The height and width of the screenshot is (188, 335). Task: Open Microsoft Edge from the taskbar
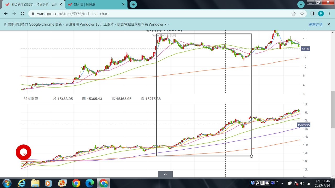click(90, 183)
